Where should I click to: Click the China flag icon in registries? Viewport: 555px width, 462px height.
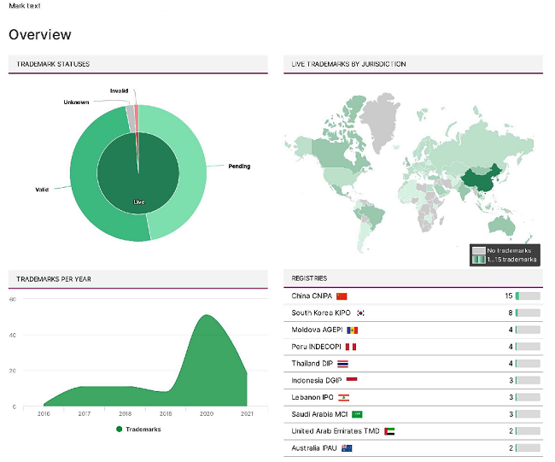[342, 296]
